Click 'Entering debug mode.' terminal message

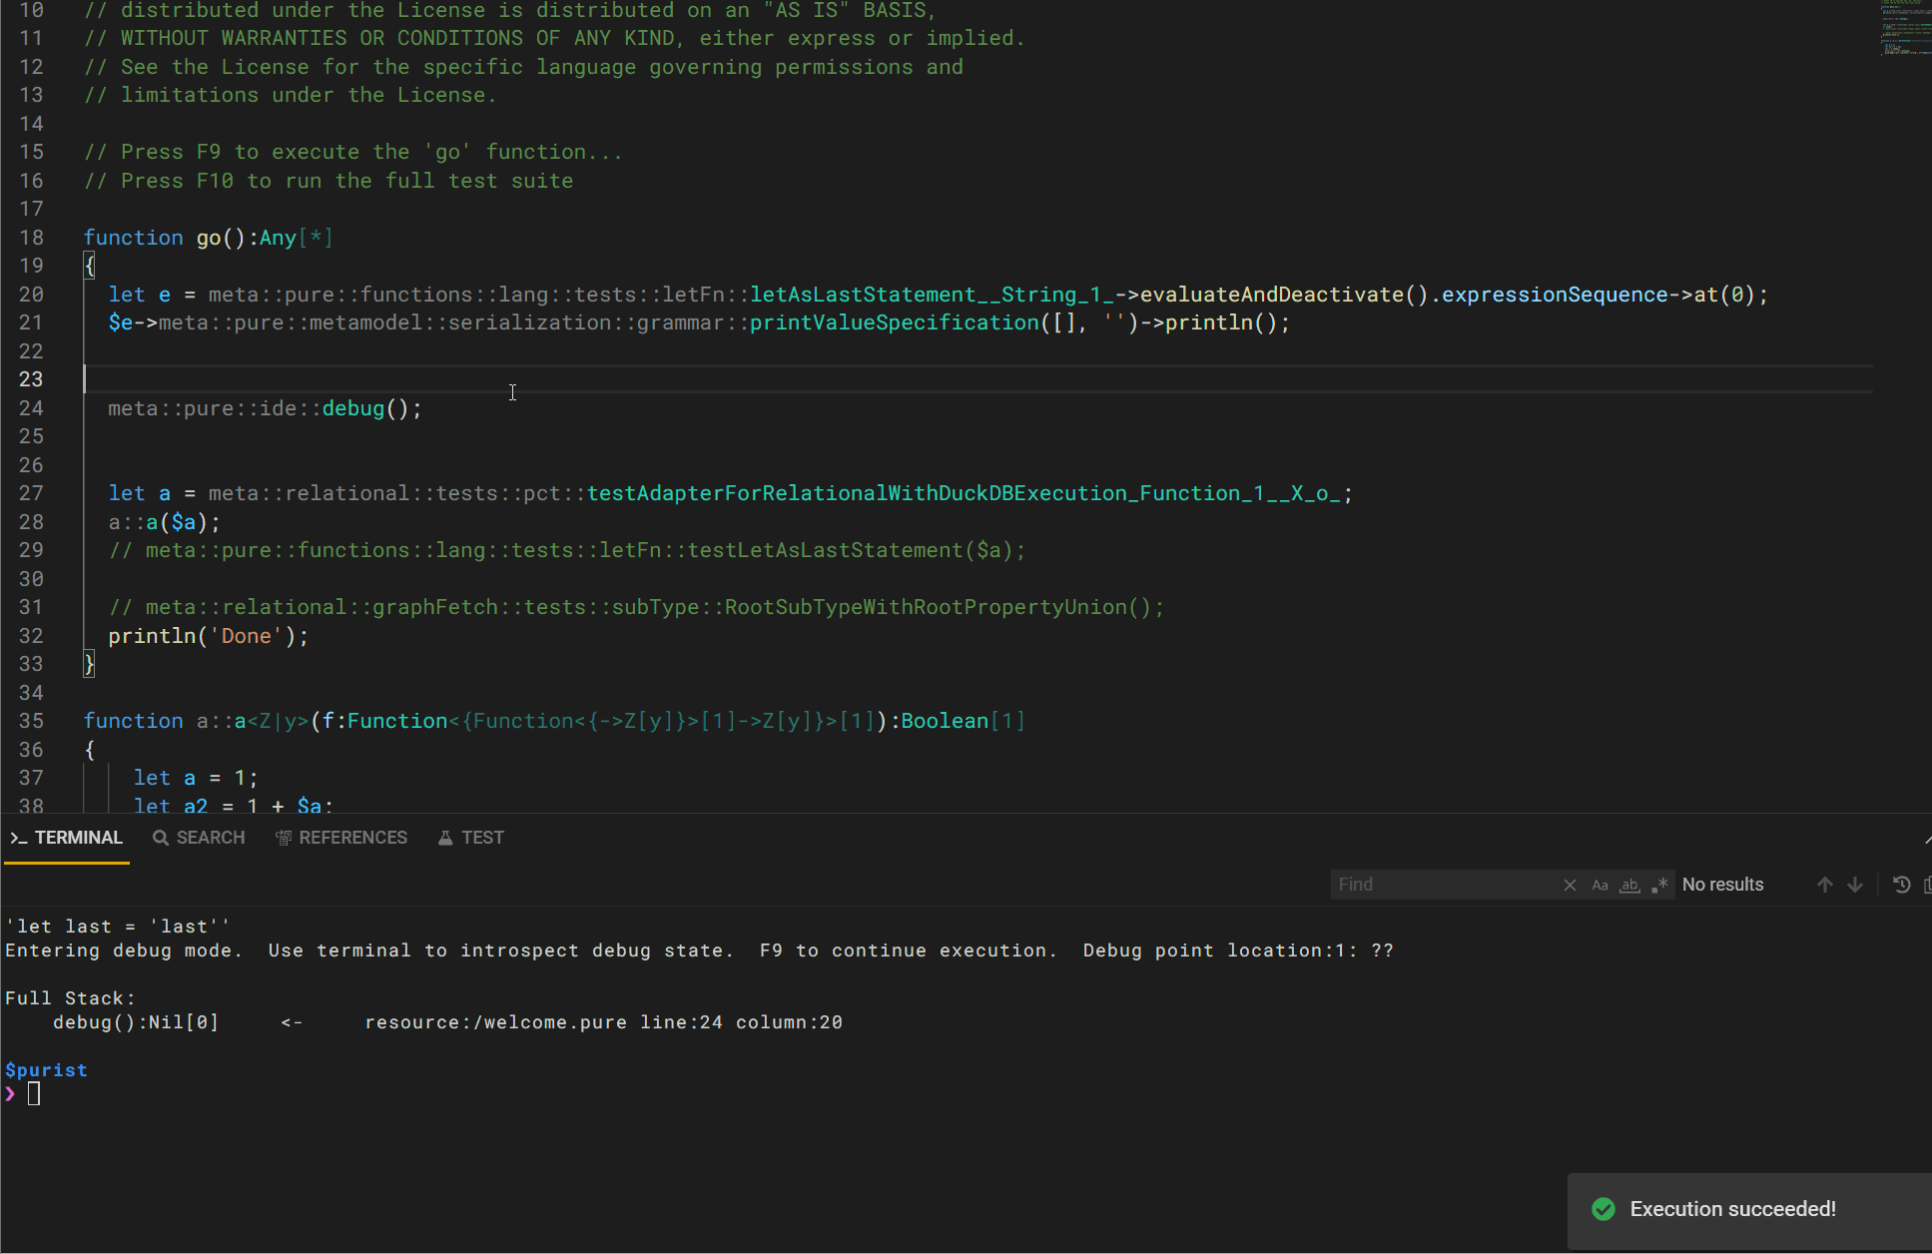point(124,950)
